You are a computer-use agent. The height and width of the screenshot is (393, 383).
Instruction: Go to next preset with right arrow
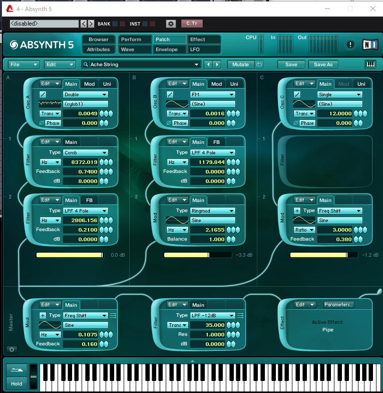[x=217, y=64]
